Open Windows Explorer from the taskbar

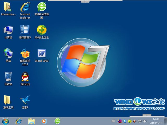coord(31,121)
